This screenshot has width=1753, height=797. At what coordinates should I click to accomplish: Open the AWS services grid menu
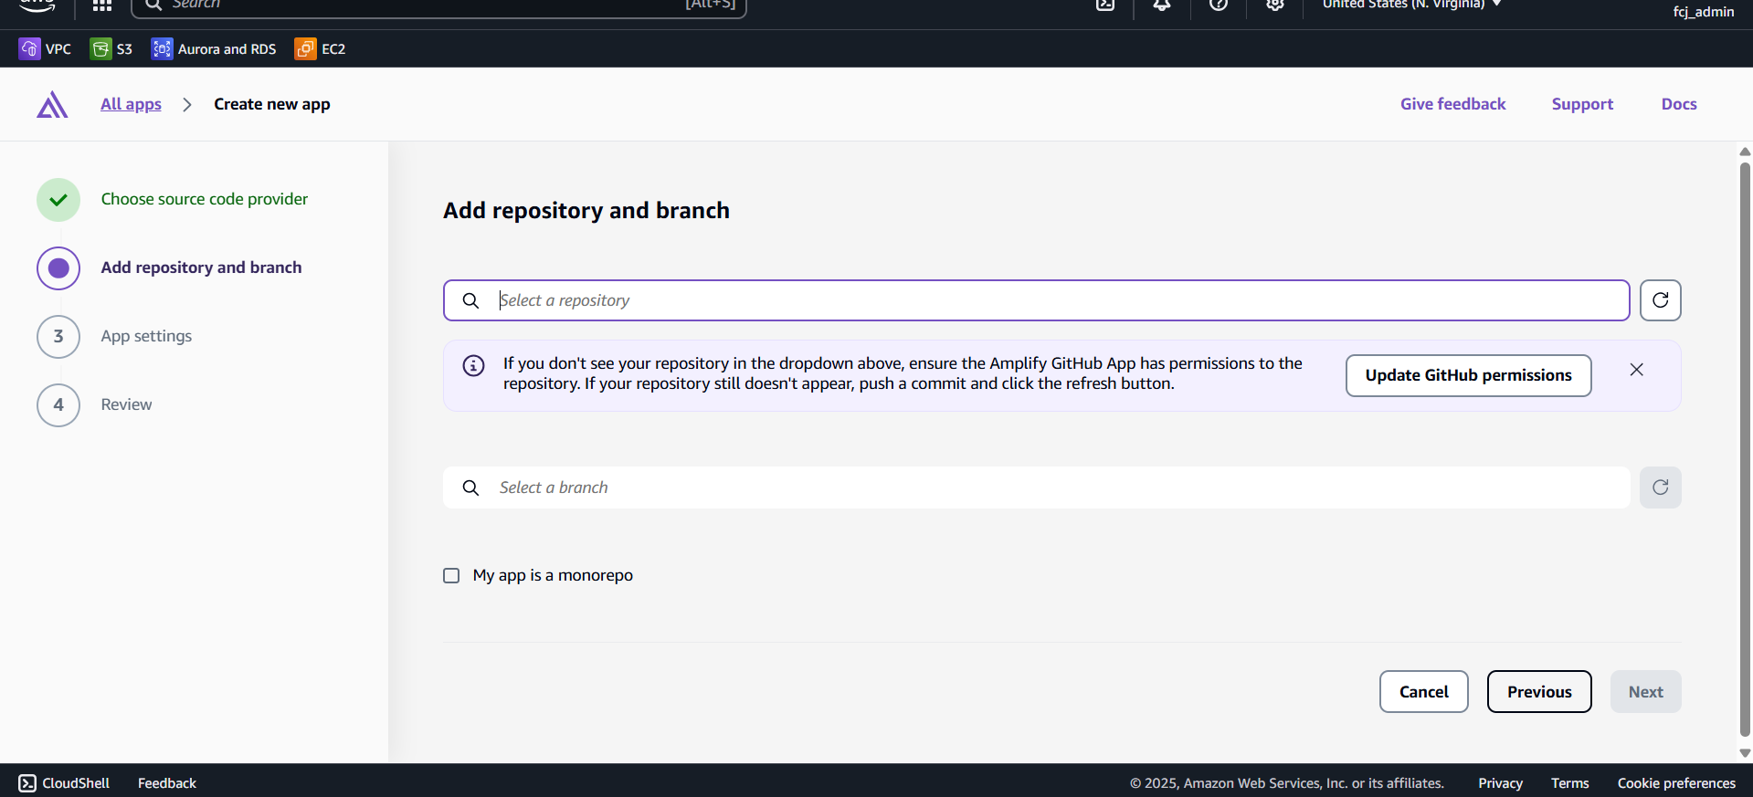coord(101,5)
